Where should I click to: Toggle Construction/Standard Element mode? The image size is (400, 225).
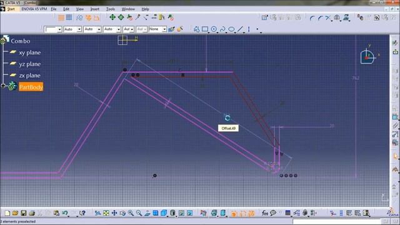[79, 17]
